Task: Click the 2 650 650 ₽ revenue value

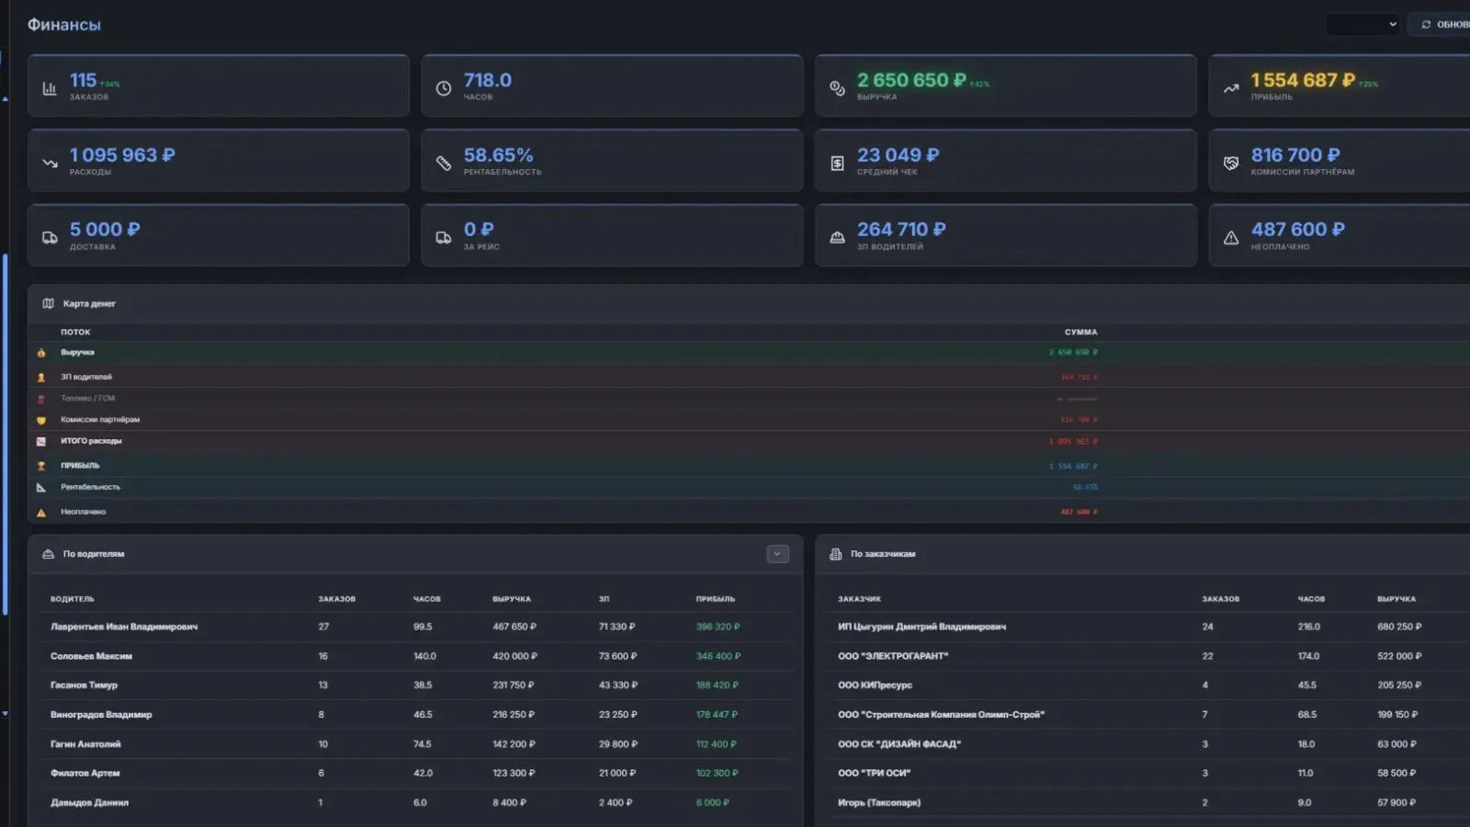Action: tap(911, 81)
